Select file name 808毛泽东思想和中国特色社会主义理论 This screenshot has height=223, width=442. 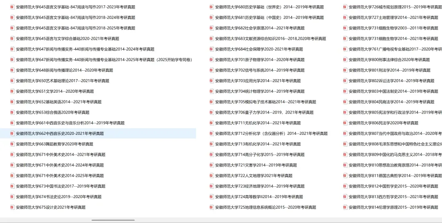[395, 144]
